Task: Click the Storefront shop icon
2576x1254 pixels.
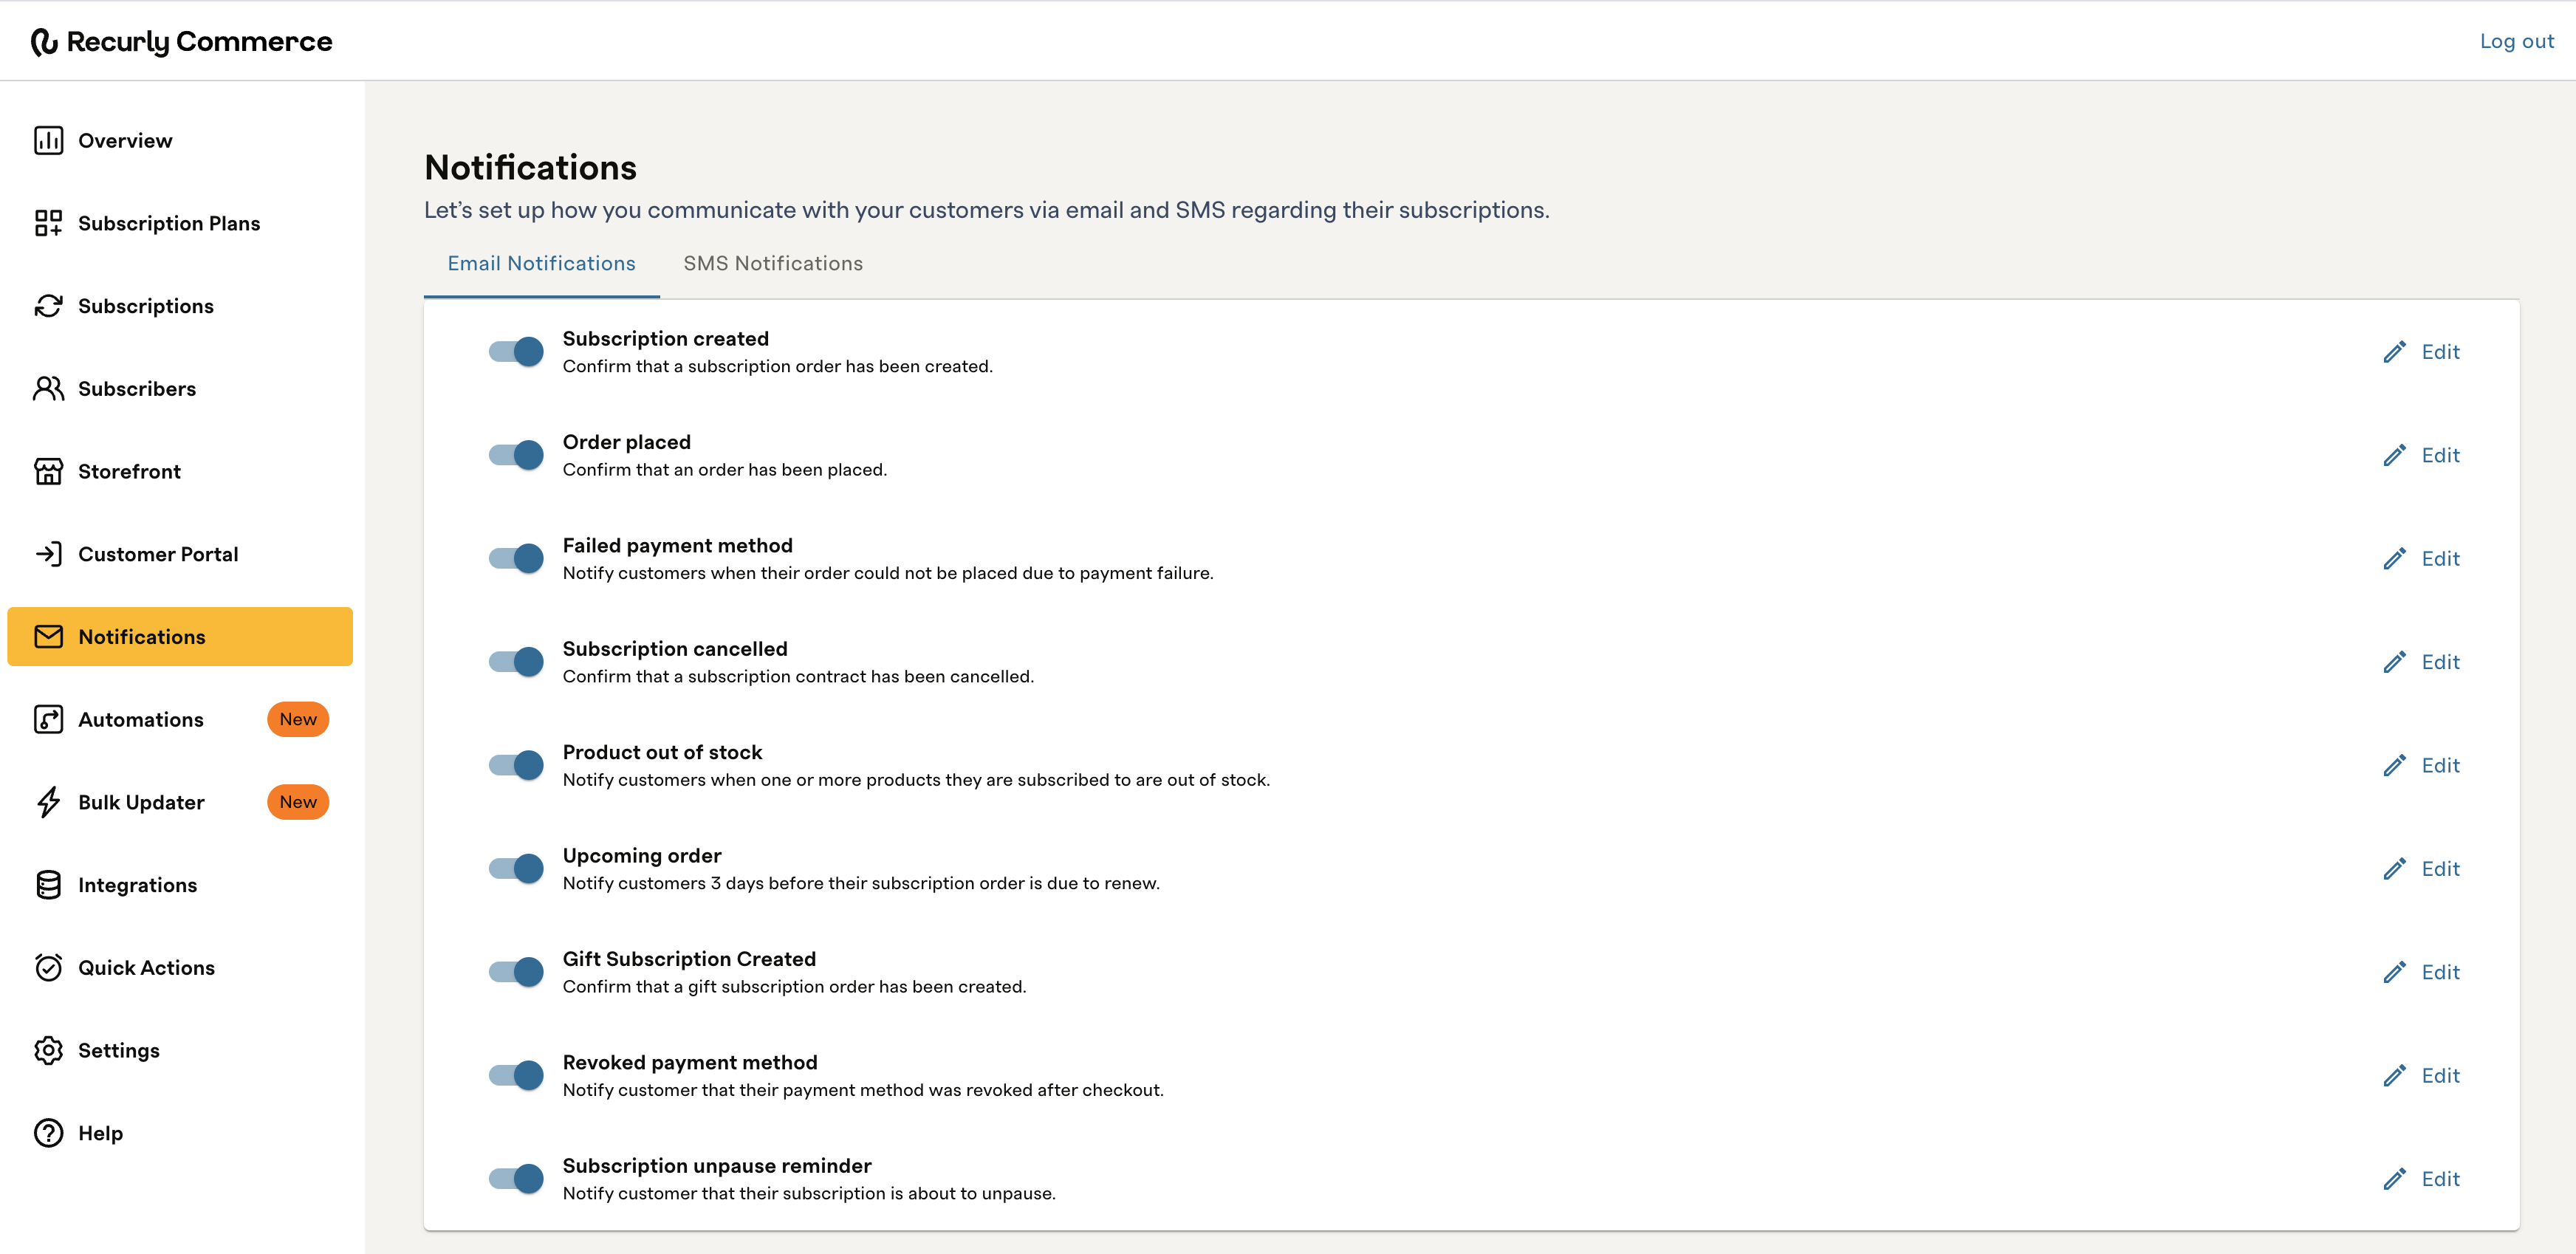Action: click(x=48, y=471)
